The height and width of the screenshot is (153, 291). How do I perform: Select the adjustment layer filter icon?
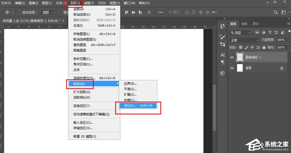pos(263,32)
